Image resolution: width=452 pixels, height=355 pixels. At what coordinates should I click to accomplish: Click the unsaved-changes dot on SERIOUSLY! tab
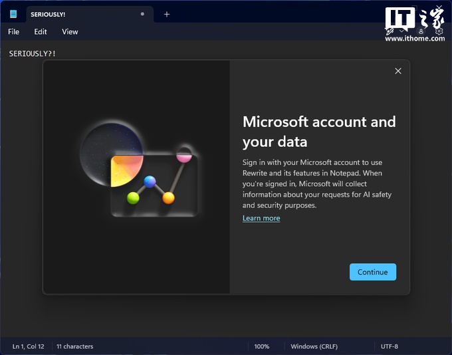point(142,14)
